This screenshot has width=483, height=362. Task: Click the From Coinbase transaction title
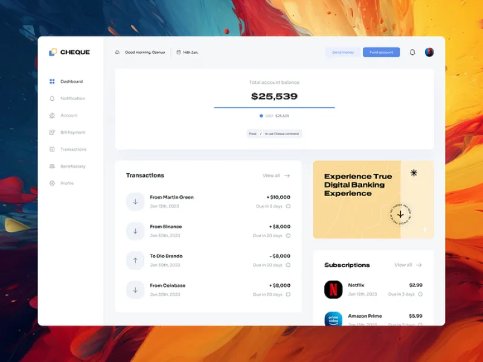pos(168,285)
